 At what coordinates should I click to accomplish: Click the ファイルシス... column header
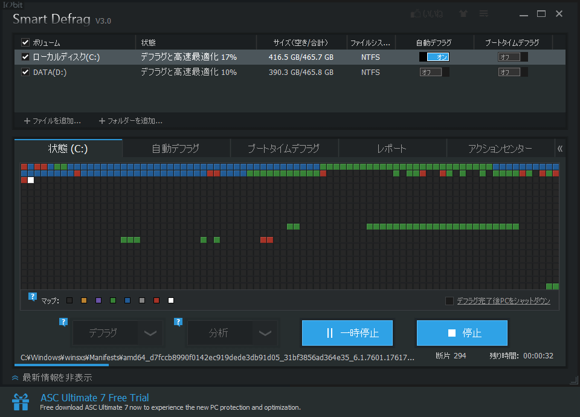pyautogui.click(x=370, y=43)
